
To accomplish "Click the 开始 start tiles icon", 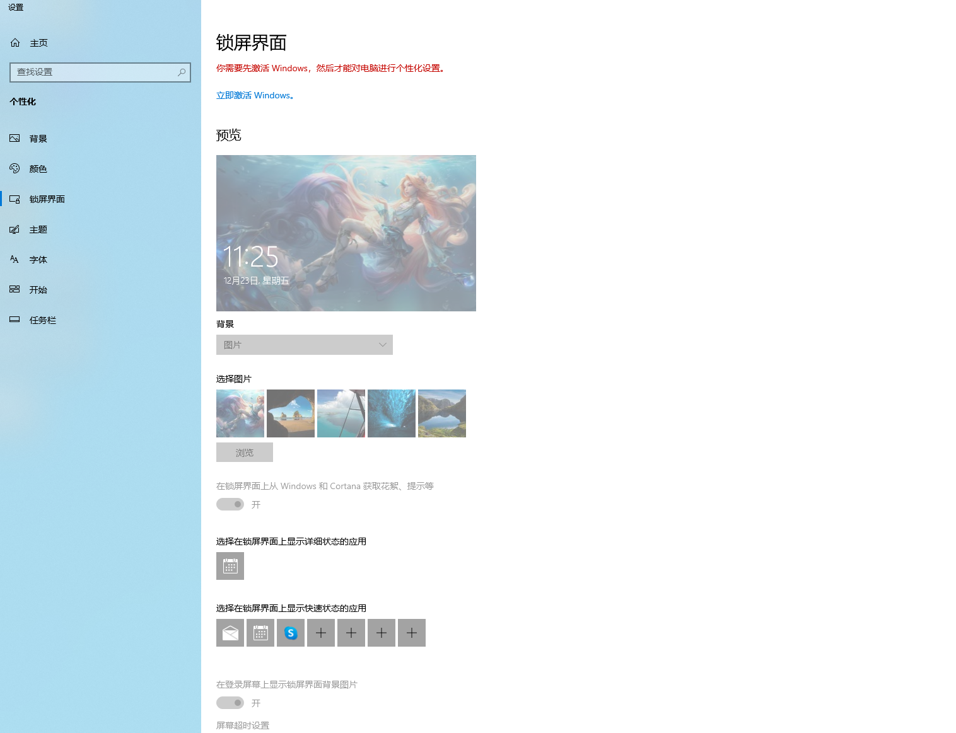I will pyautogui.click(x=15, y=289).
